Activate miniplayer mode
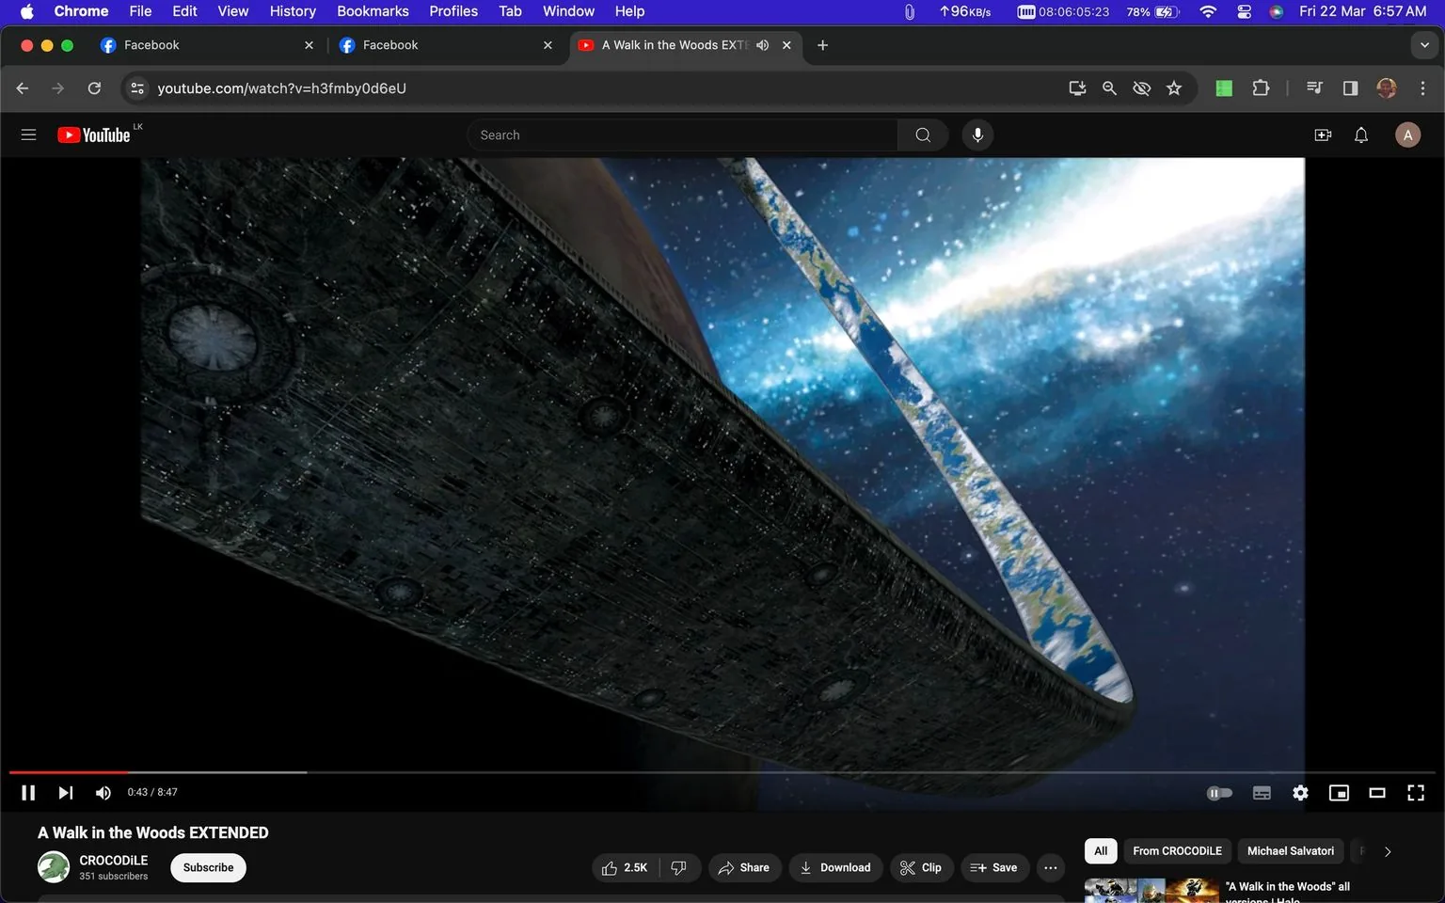Screen dimensions: 1445x903 [1338, 792]
